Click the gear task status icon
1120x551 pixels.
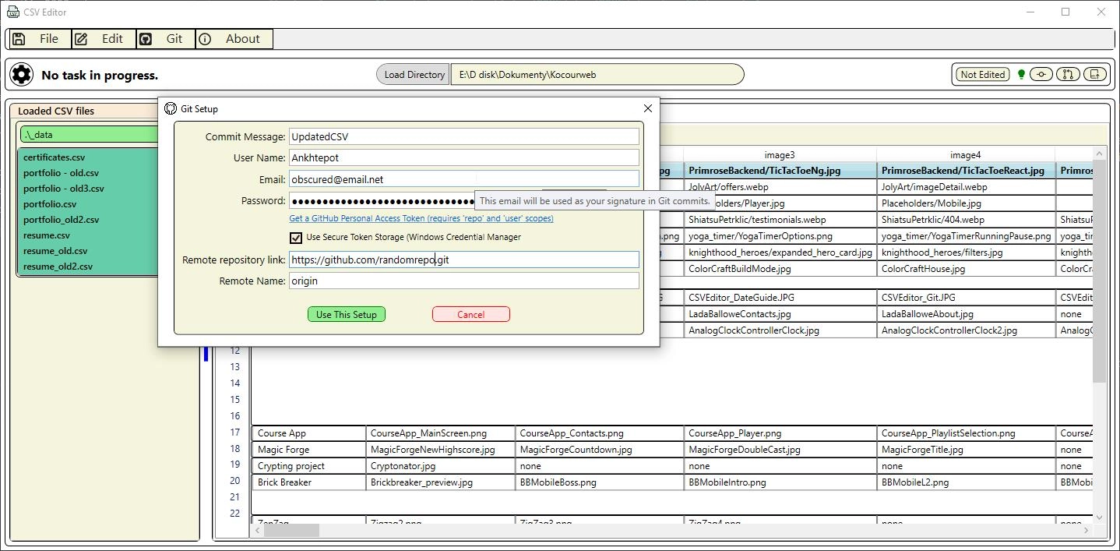pyautogui.click(x=22, y=75)
